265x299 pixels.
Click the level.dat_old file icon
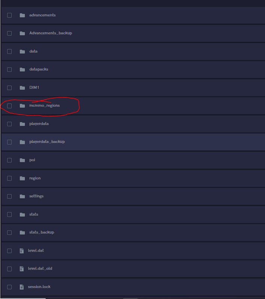[22, 269]
